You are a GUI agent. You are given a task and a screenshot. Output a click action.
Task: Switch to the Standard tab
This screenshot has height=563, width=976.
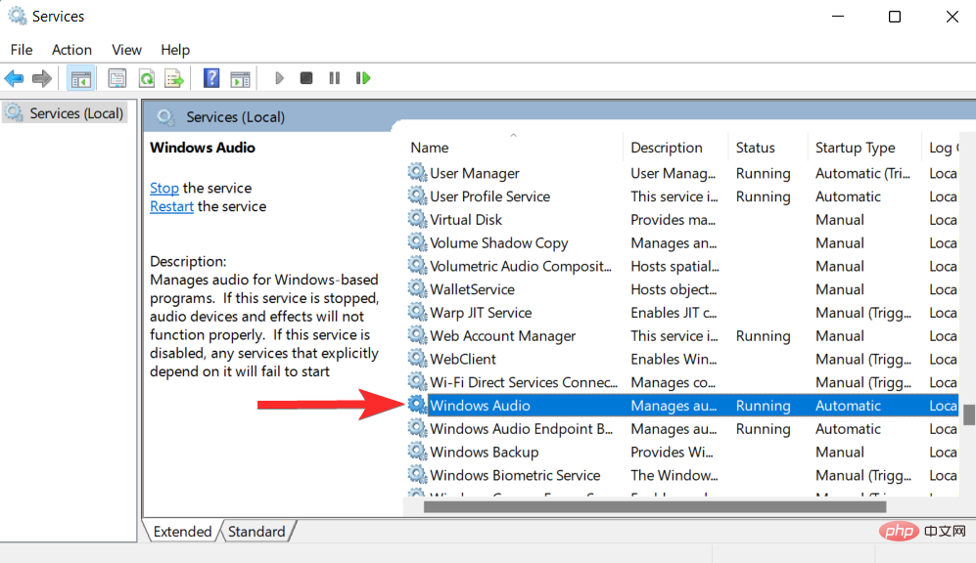[256, 531]
